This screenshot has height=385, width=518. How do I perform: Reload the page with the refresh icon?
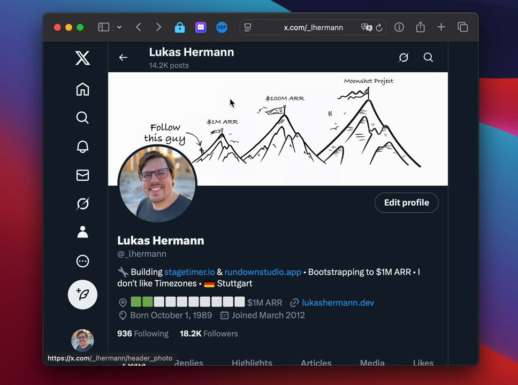(379, 28)
